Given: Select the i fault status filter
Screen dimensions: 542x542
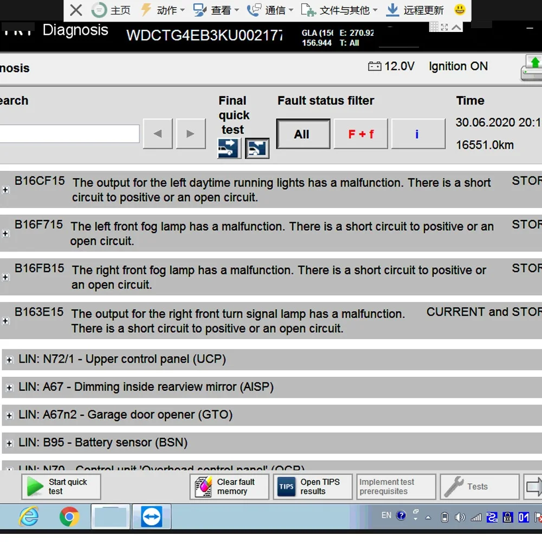Looking at the screenshot, I should (x=418, y=134).
